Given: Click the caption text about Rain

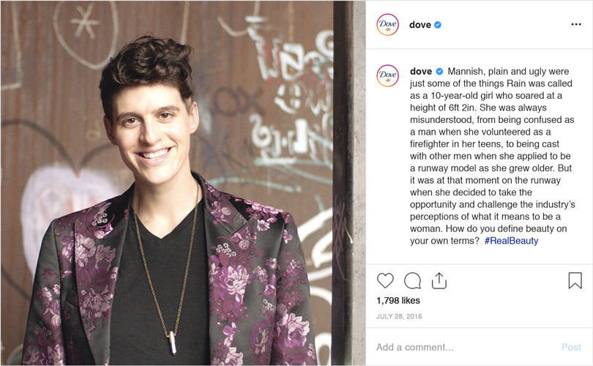Looking at the screenshot, I should pyautogui.click(x=492, y=156).
